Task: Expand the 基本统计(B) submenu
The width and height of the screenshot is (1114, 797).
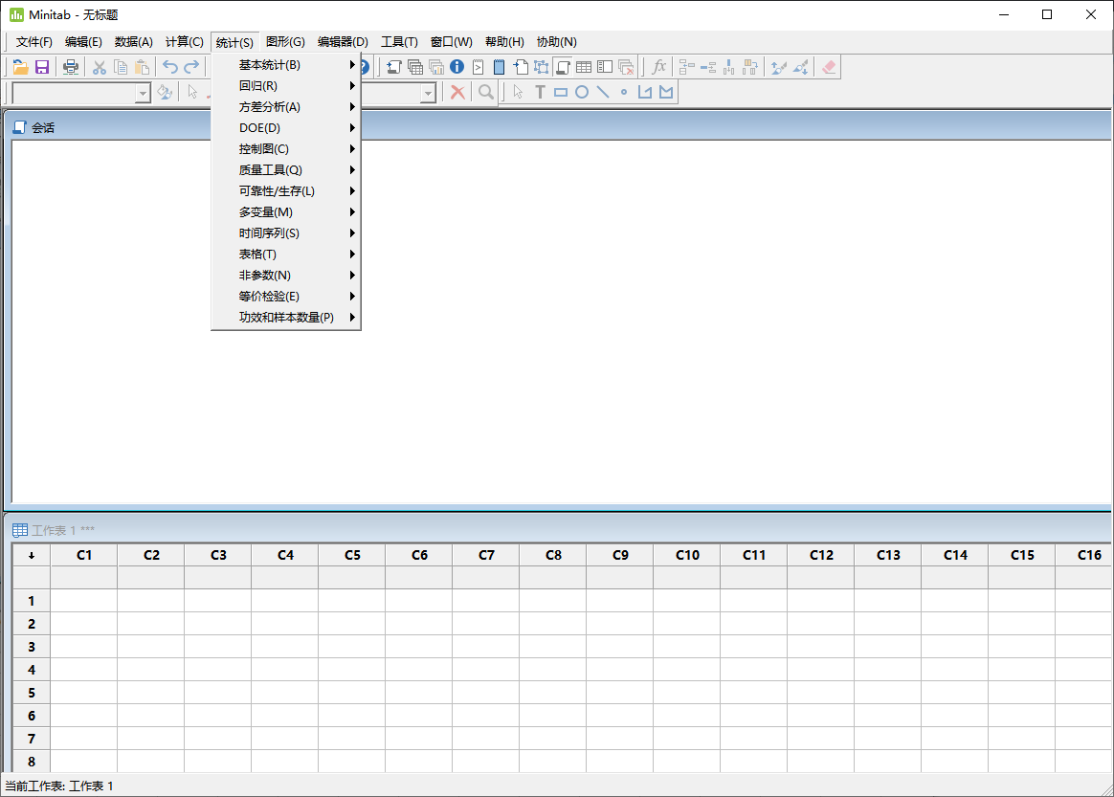Action: (286, 65)
